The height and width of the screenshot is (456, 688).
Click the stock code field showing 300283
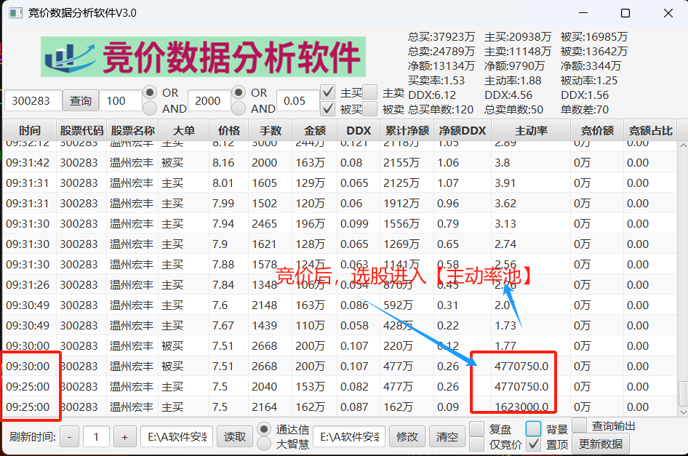(x=33, y=101)
